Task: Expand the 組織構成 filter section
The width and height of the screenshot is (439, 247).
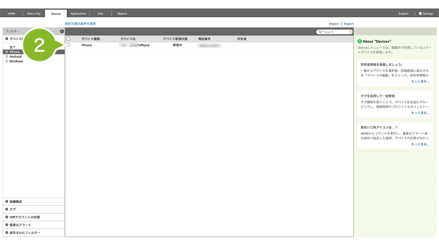Action: tap(7, 202)
